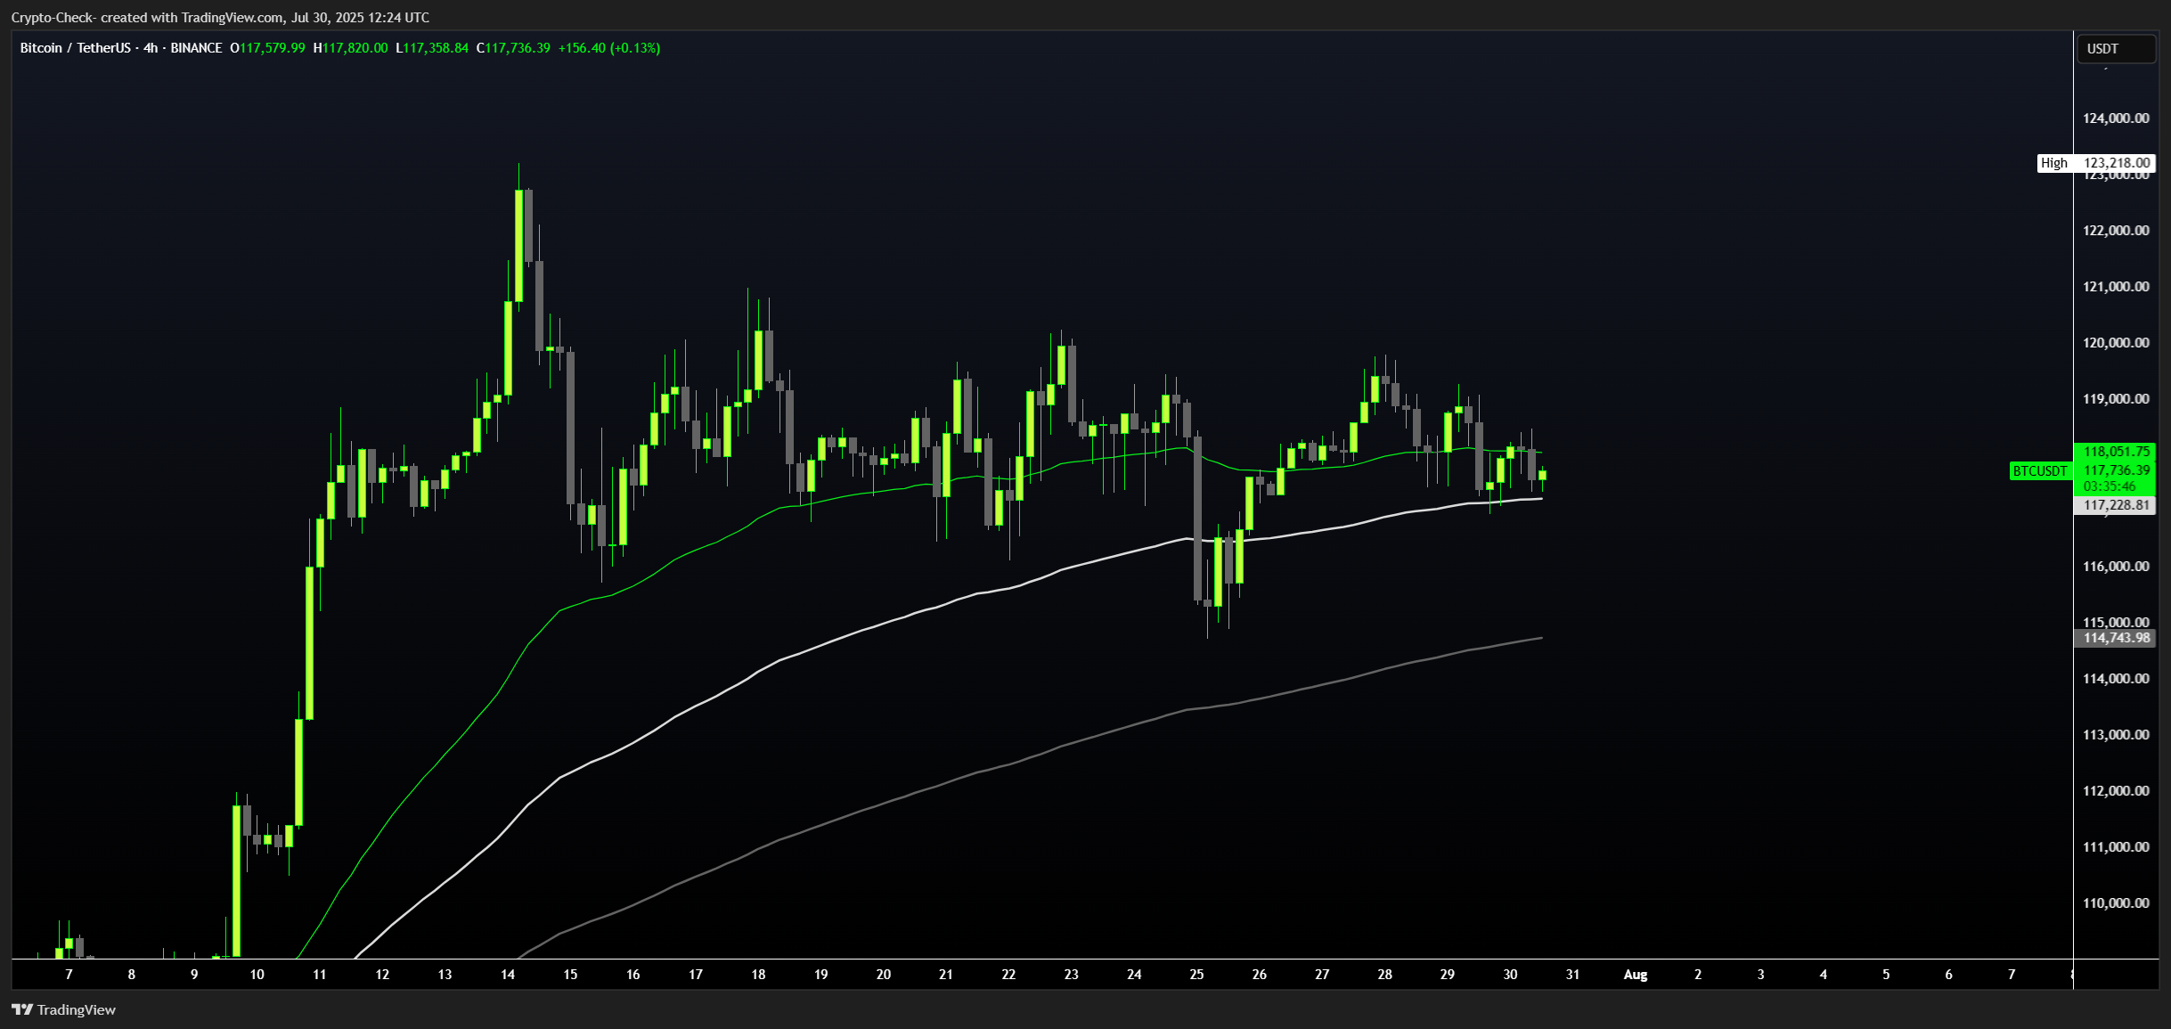Click the TradingView logo icon
This screenshot has width=2171, height=1029.
coord(22,1009)
